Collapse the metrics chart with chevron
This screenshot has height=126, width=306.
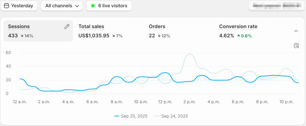296,31
